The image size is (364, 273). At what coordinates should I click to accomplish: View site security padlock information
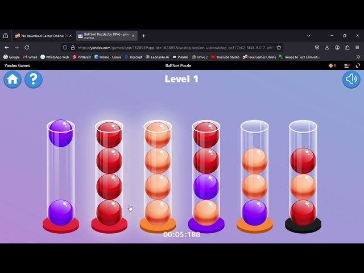click(x=73, y=48)
